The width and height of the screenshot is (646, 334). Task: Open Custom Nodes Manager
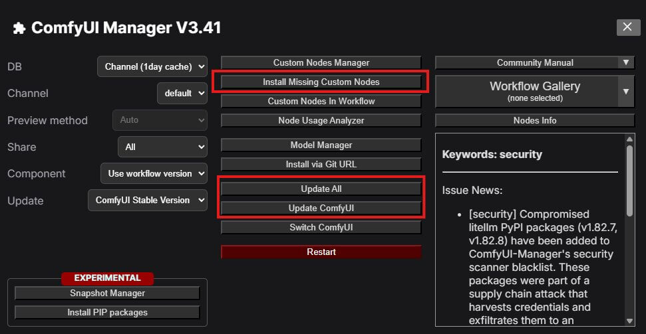pos(321,63)
